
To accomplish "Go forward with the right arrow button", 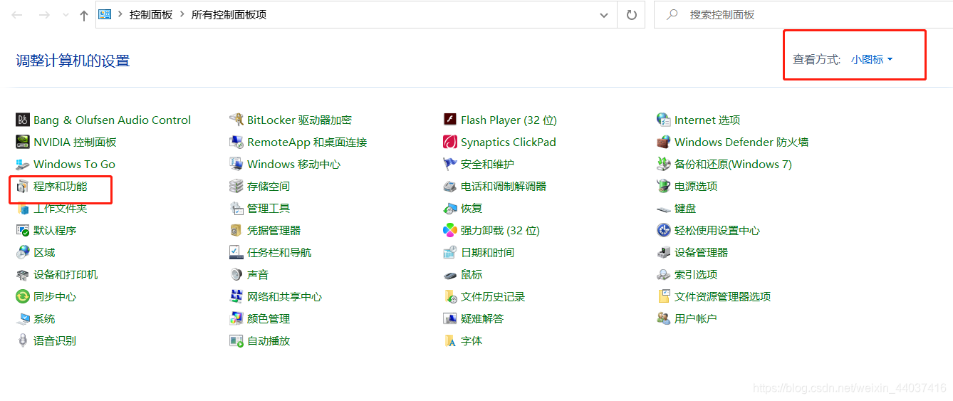I will point(44,15).
